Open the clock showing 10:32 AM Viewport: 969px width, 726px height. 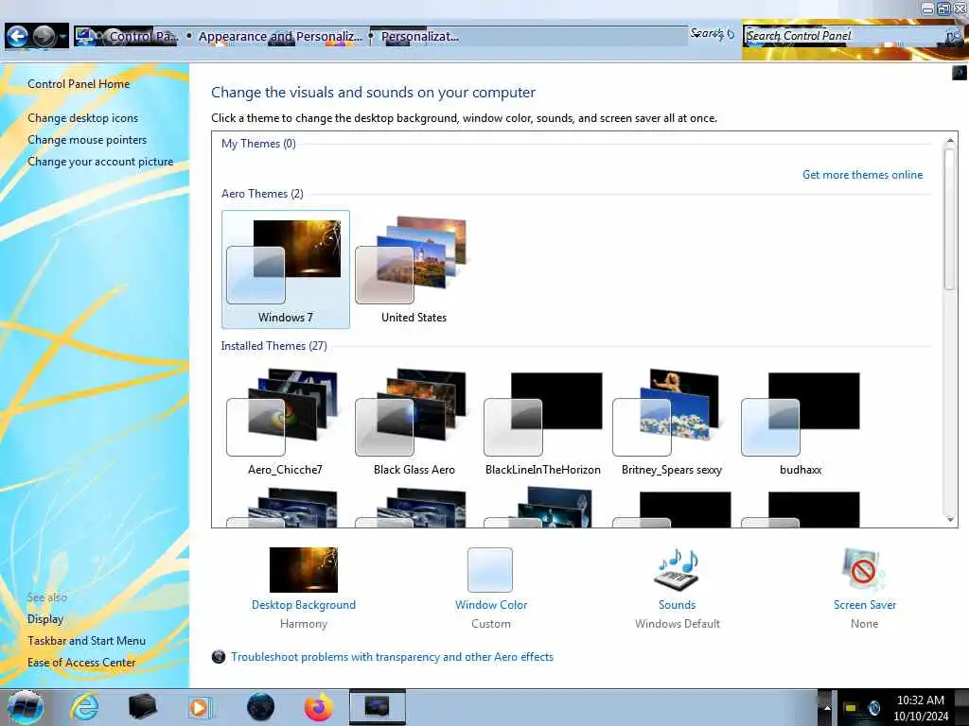point(920,707)
